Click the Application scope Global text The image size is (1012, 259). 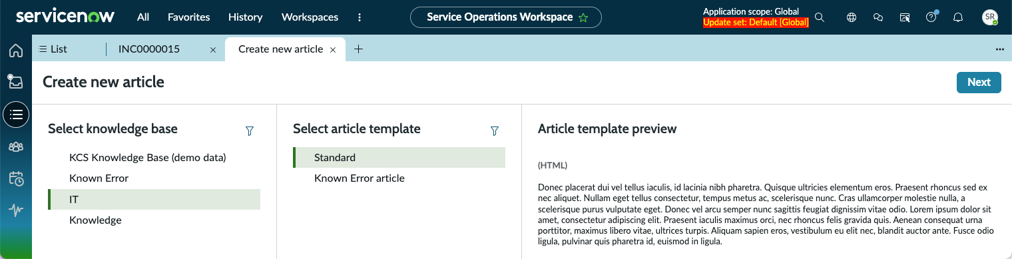(751, 12)
